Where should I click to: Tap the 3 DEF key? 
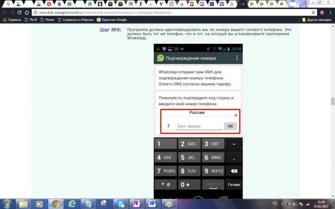[x=213, y=144]
